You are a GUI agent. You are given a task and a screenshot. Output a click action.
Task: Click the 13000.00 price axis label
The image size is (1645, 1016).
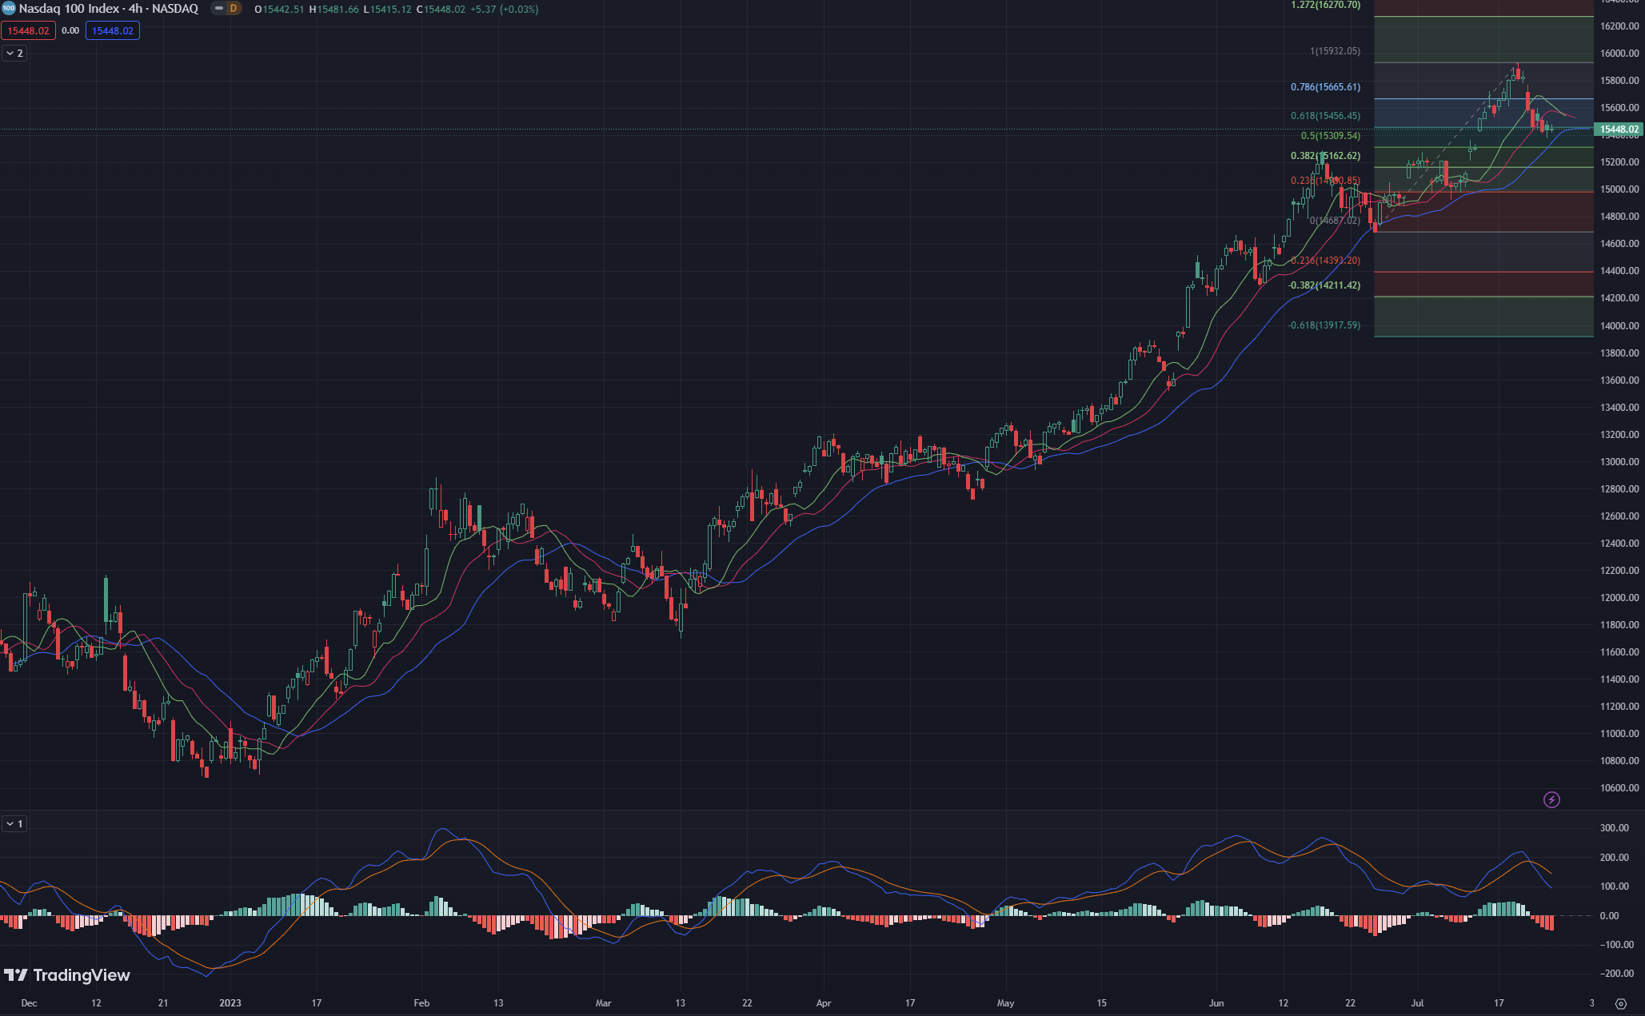click(x=1619, y=462)
